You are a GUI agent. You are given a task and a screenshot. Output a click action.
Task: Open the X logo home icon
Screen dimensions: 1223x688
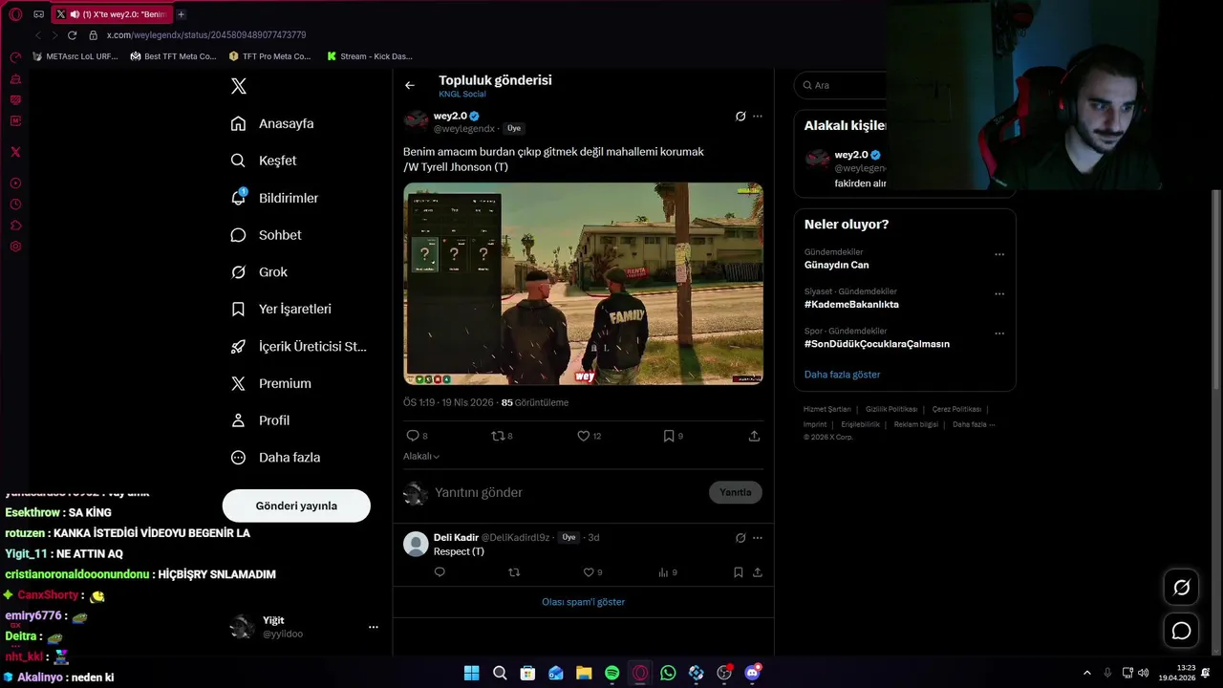point(239,86)
